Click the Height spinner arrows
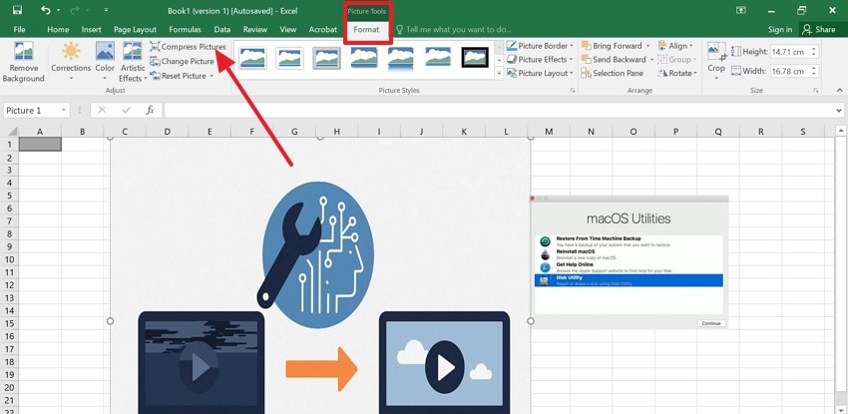The width and height of the screenshot is (848, 414). coord(814,52)
